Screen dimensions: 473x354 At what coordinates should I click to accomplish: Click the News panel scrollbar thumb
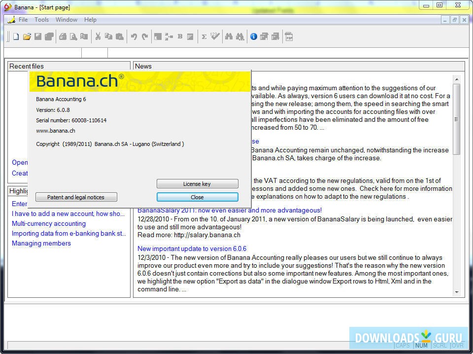(457, 119)
